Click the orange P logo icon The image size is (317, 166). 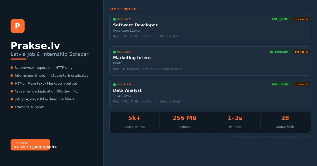(17, 26)
